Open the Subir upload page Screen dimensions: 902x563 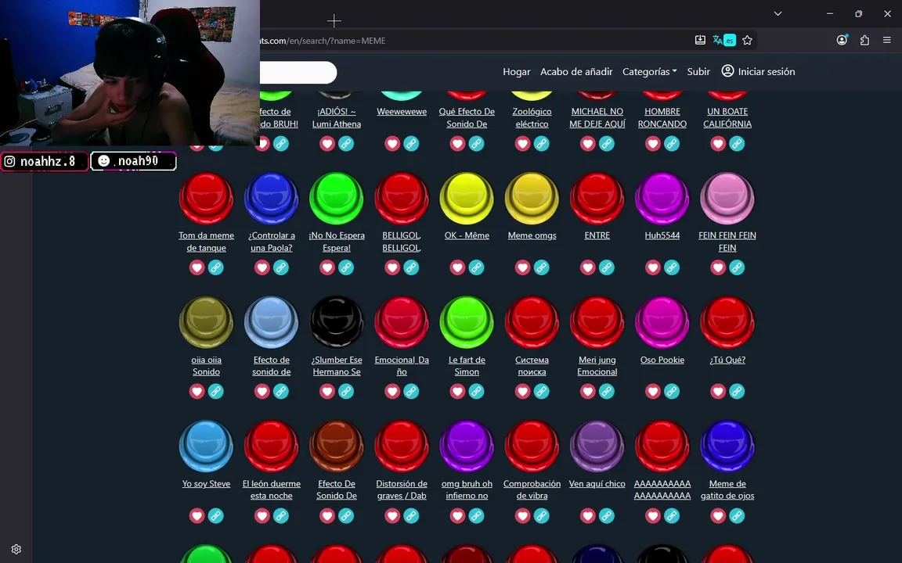(x=698, y=71)
